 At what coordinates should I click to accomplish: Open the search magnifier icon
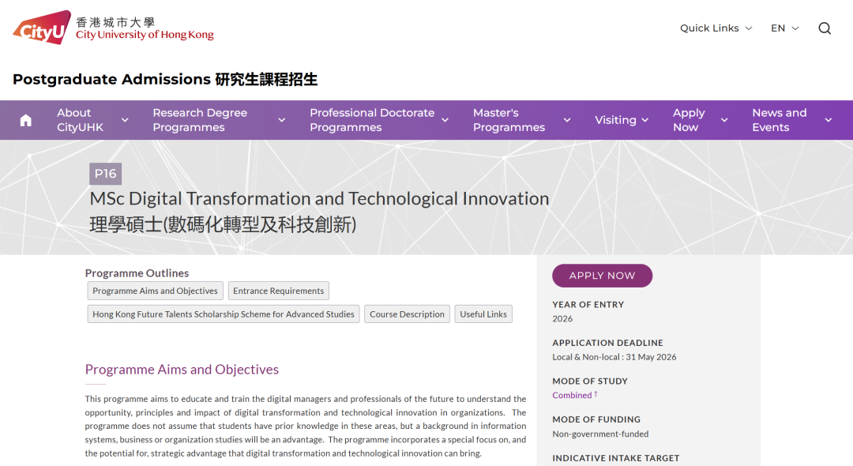pyautogui.click(x=825, y=28)
